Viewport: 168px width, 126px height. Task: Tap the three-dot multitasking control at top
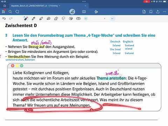point(84,1)
